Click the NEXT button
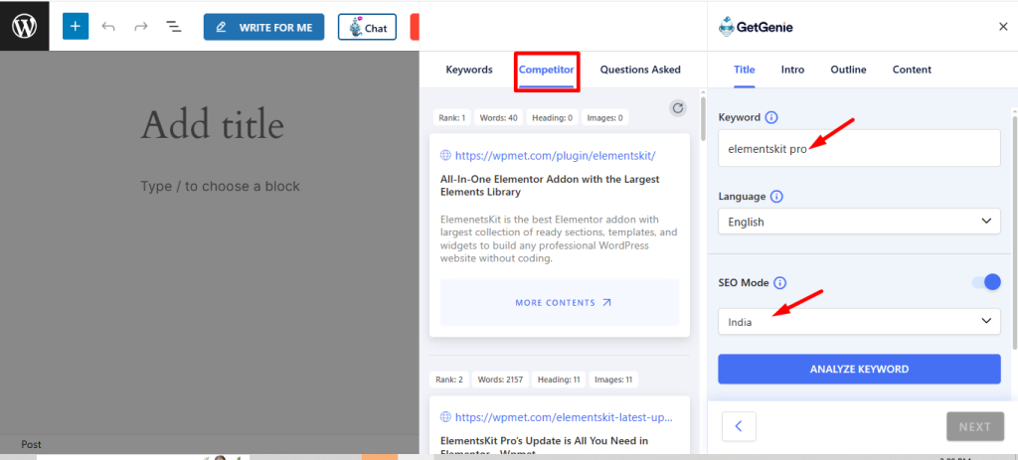This screenshot has height=460, width=1018. [974, 427]
